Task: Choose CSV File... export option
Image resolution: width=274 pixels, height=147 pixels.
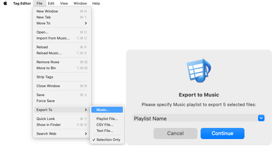Action: click(107, 125)
